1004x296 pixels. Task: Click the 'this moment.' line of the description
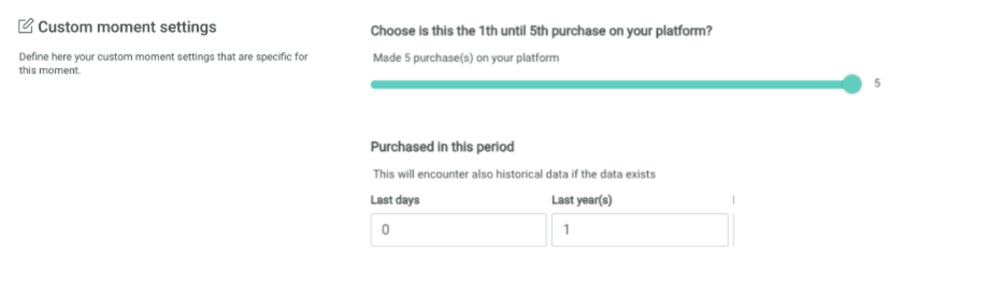(x=49, y=70)
